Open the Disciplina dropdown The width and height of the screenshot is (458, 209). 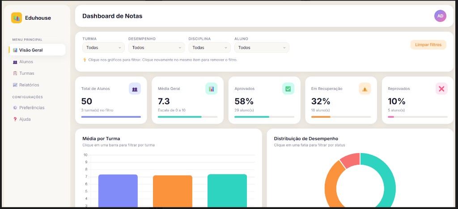(x=209, y=47)
